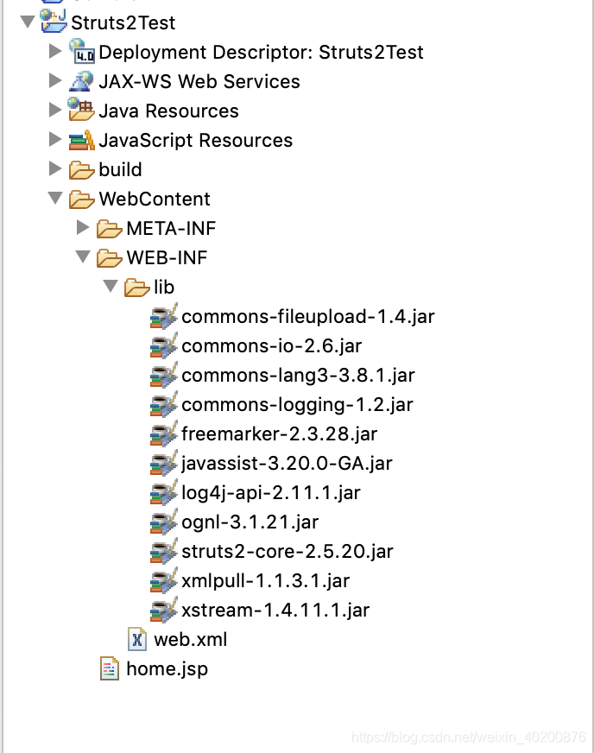The width and height of the screenshot is (594, 753).
Task: Select the struts2-core-2.5.20.jar archive icon
Action: 165,551
